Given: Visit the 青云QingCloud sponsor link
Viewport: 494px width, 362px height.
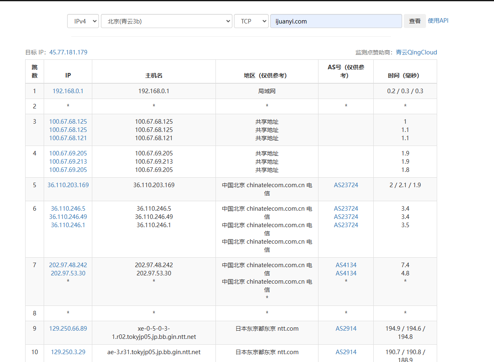Looking at the screenshot, I should coord(416,52).
